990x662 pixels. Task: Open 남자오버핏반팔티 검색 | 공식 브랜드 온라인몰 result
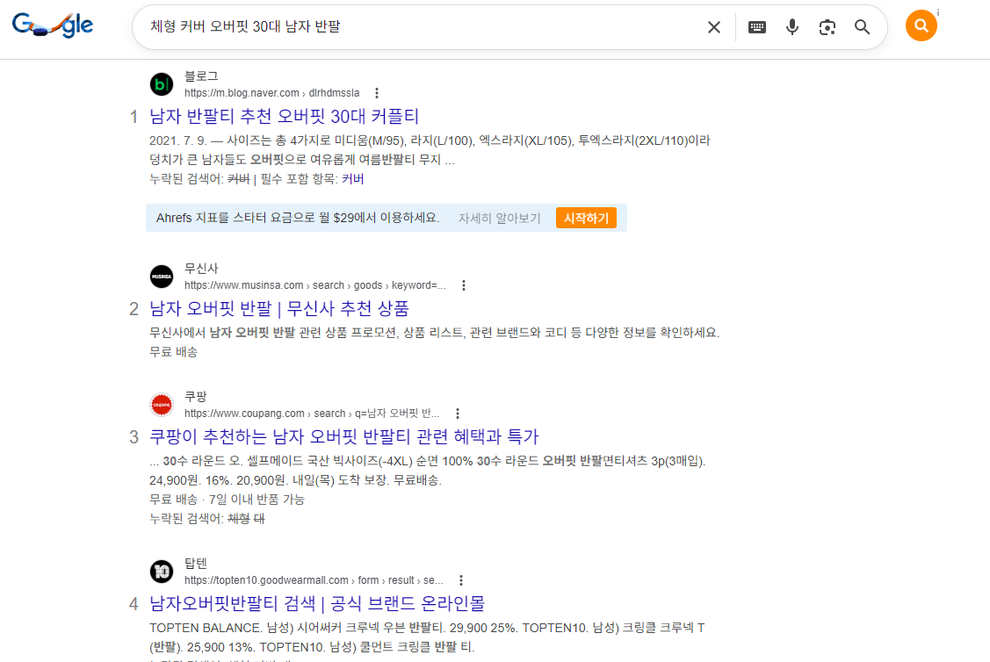point(317,603)
